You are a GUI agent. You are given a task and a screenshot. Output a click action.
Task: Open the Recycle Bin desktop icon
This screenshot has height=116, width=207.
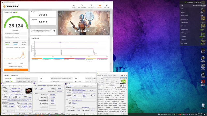pyautogui.click(x=203, y=106)
